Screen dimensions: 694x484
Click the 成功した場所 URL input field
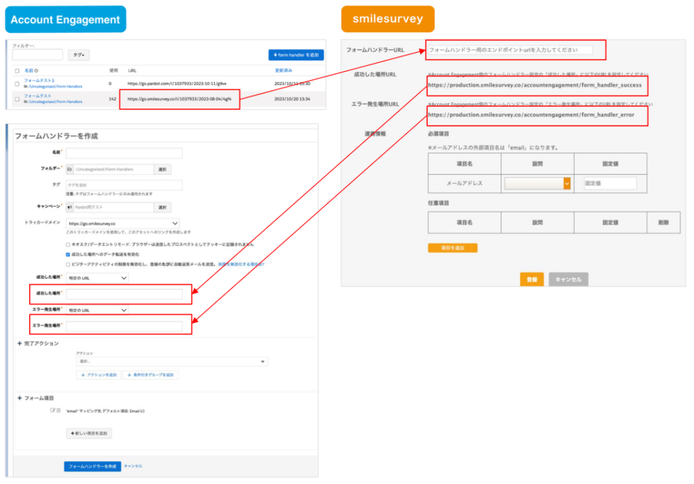(124, 294)
